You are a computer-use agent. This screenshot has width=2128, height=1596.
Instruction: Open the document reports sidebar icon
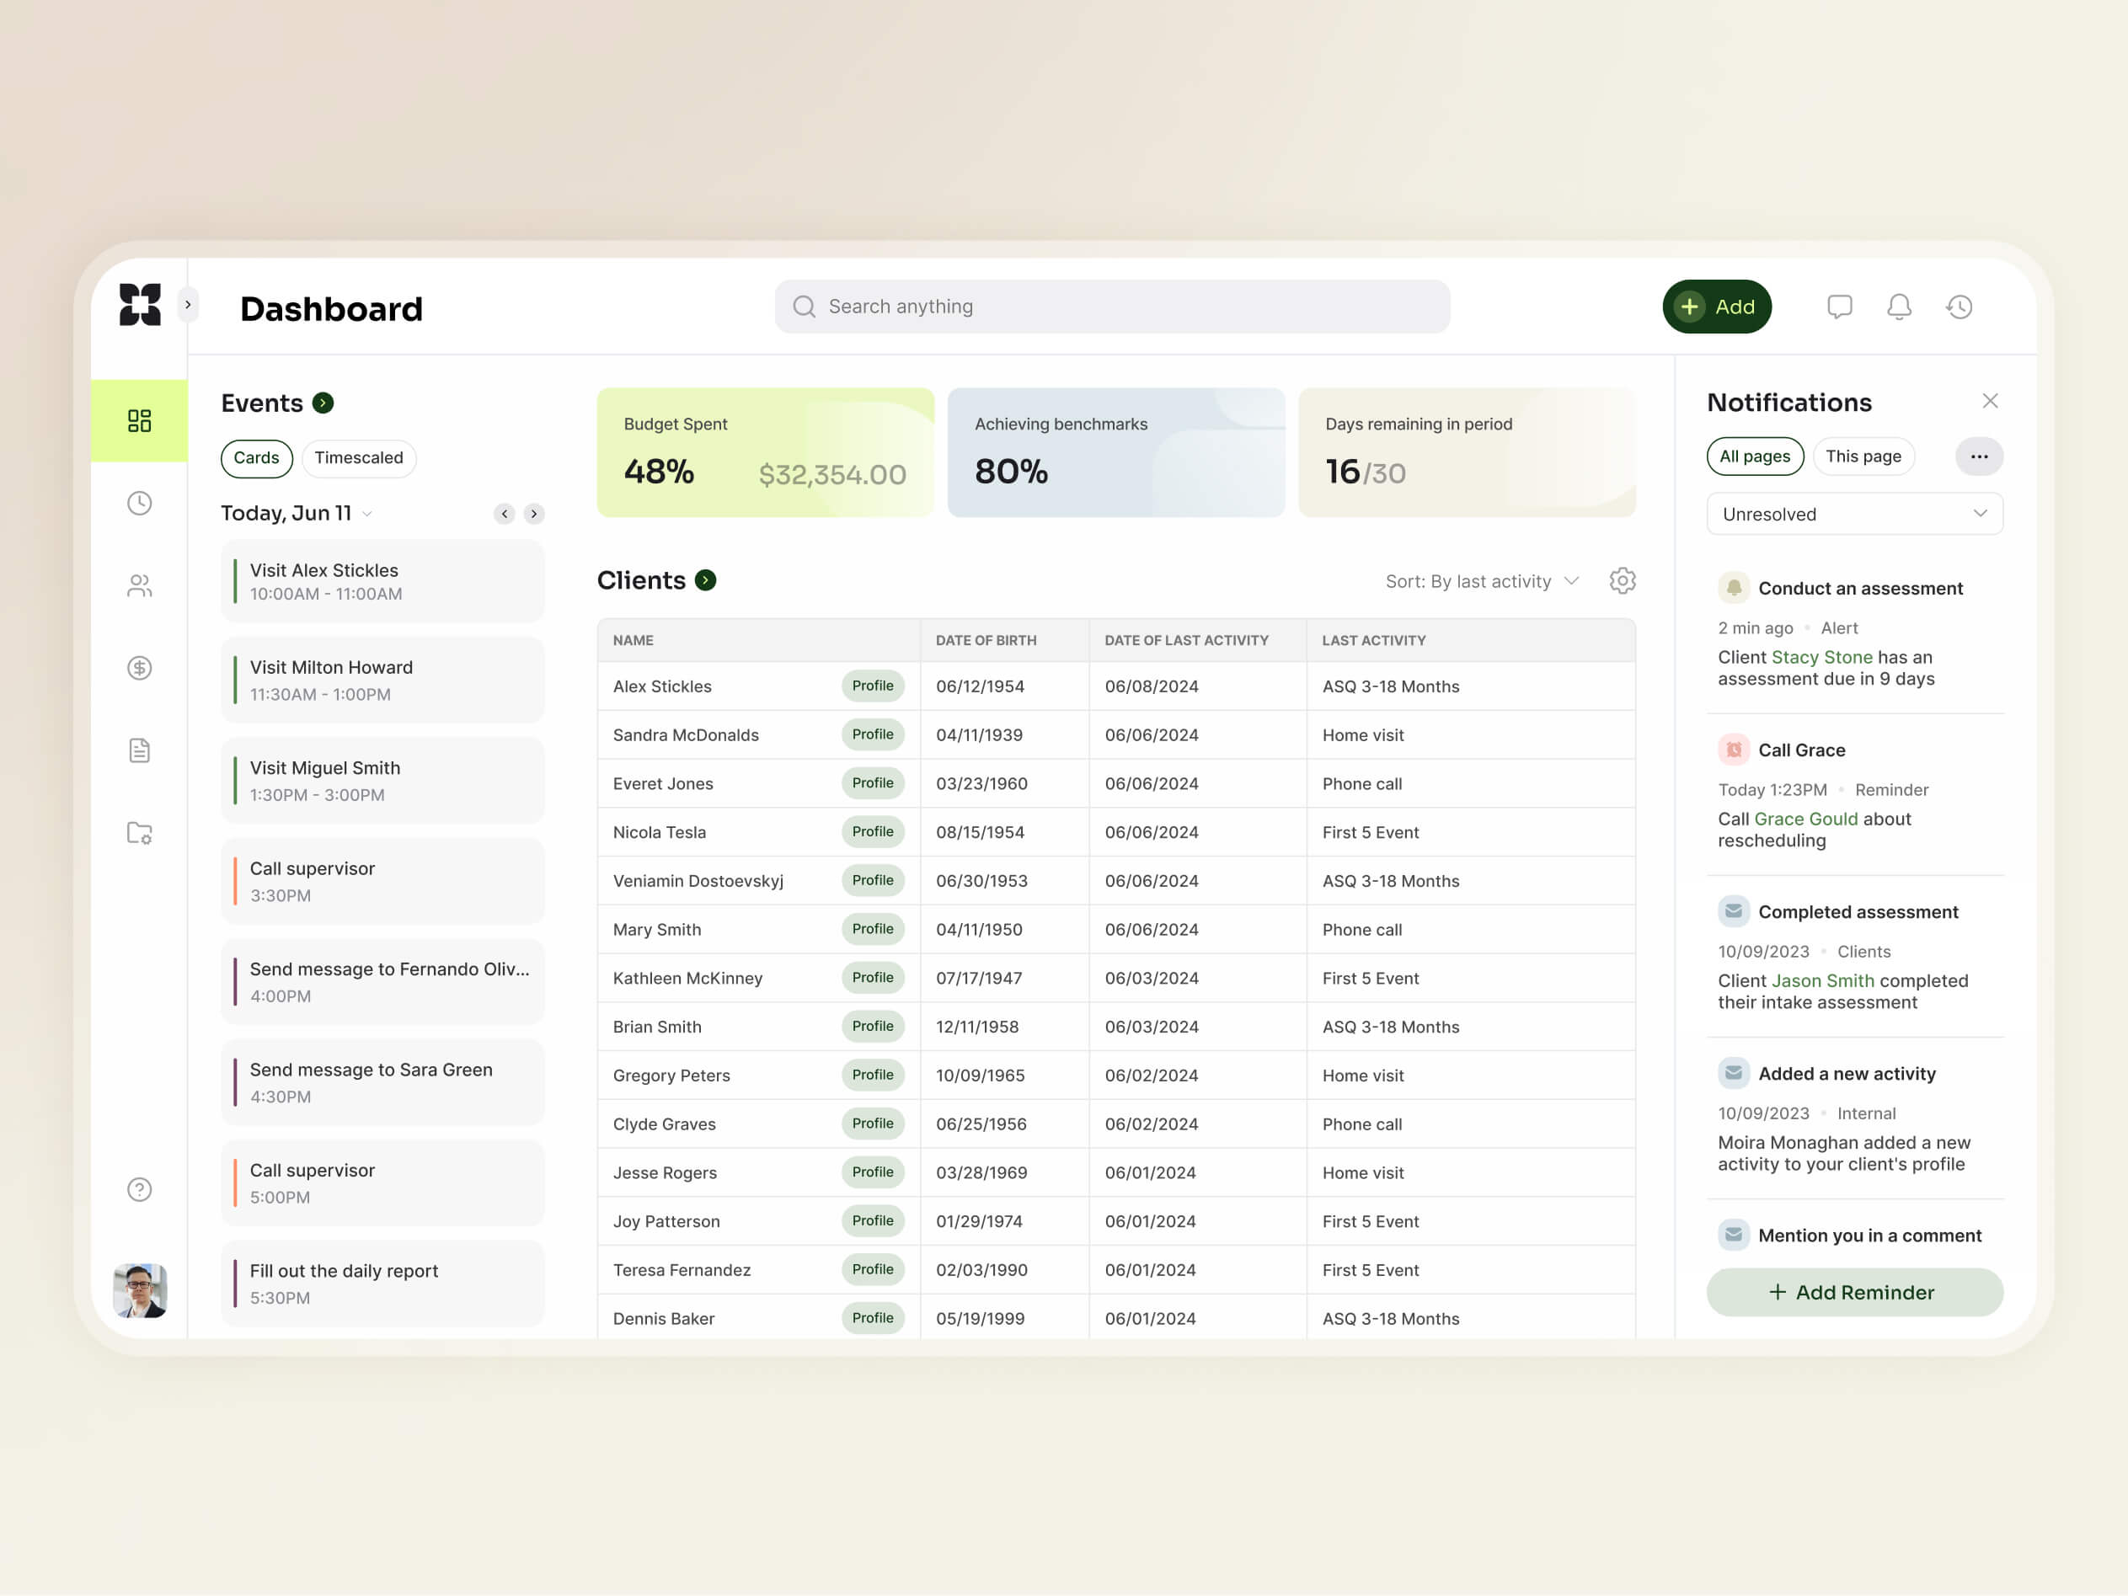coord(140,750)
